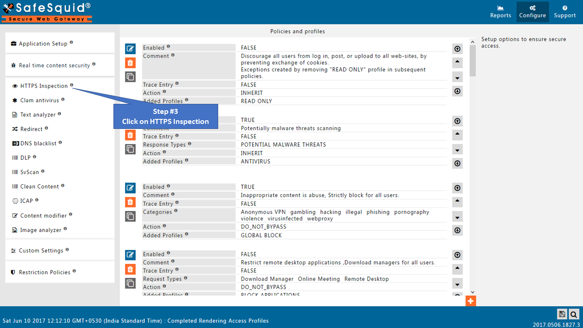Image resolution: width=583 pixels, height=328 pixels.
Task: Clone the GLOBAL BLOCK policy entry
Action: pos(130,216)
